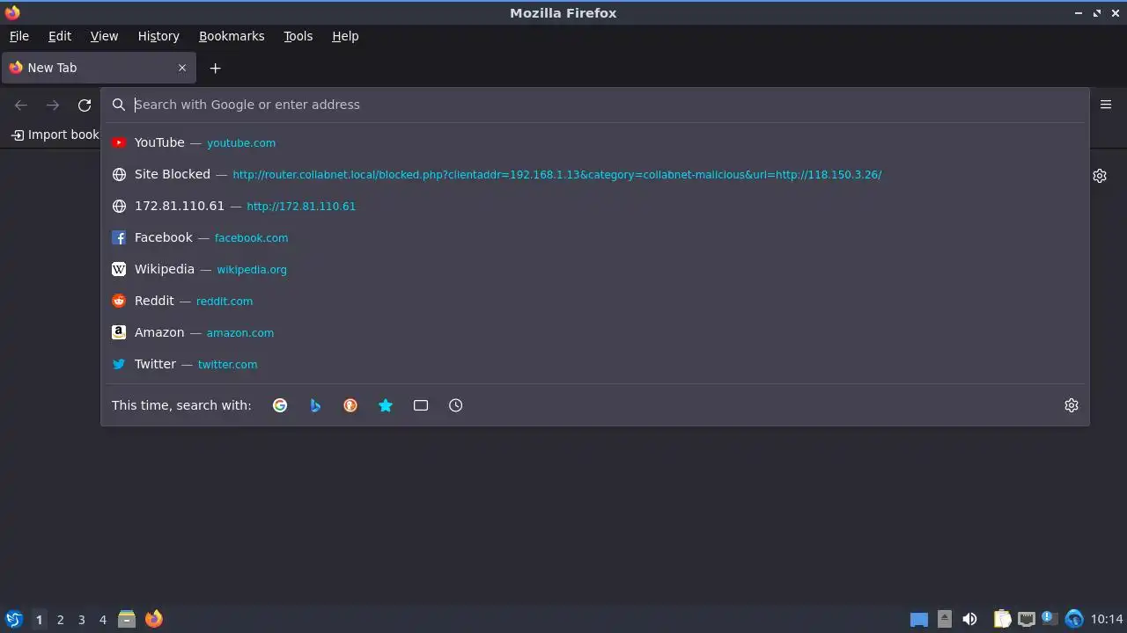Click removable media eject tray icon
Viewport: 1127px width, 633px height.
tap(945, 619)
